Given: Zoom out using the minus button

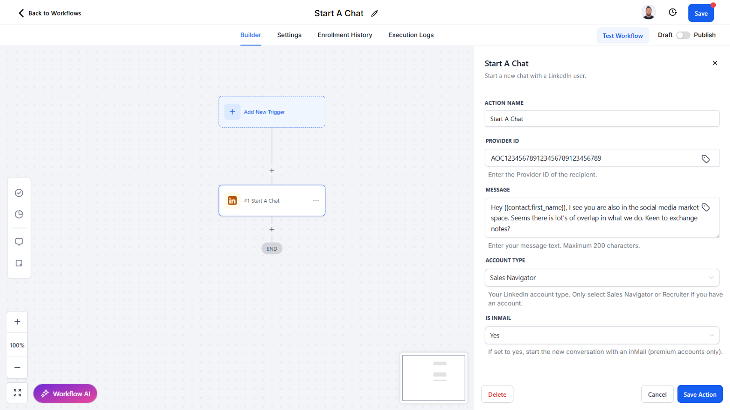Looking at the screenshot, I should (17, 368).
